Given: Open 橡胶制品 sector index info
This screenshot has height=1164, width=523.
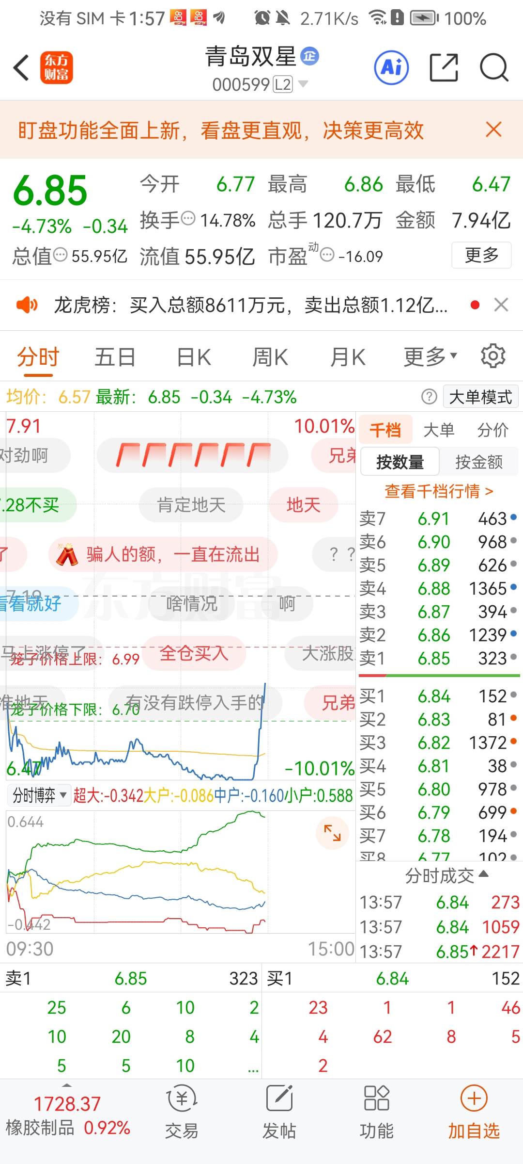Looking at the screenshot, I should coord(68,1115).
